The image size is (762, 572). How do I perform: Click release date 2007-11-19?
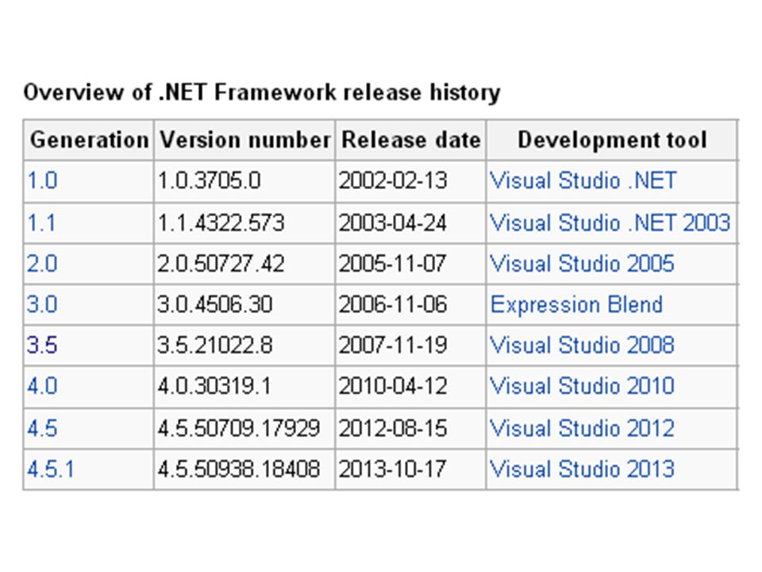pos(393,346)
